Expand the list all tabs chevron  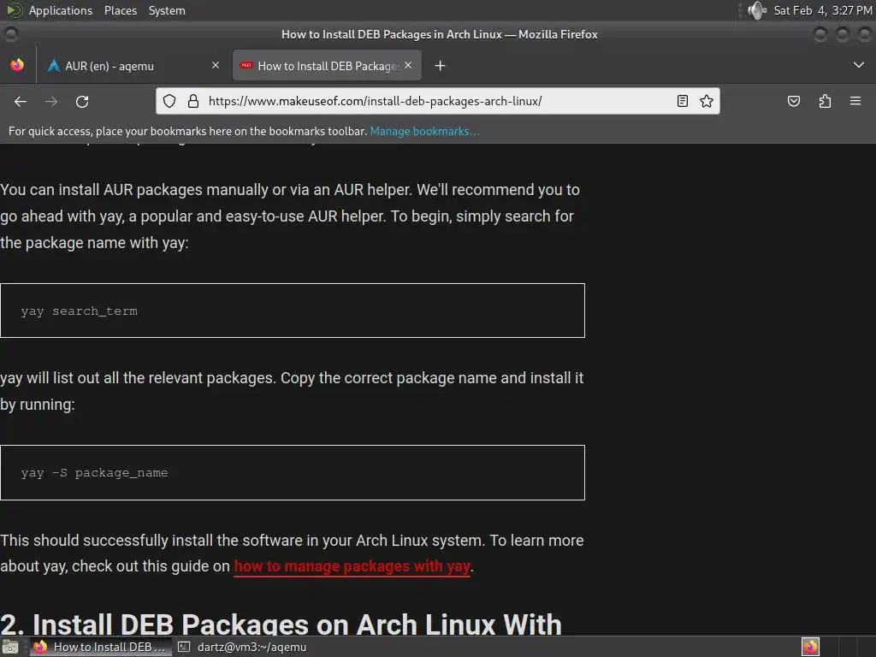click(x=859, y=65)
